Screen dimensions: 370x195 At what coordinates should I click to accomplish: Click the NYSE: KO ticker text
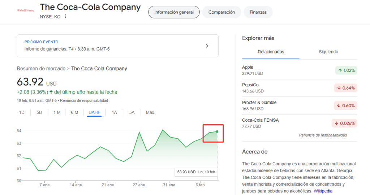tap(50, 17)
